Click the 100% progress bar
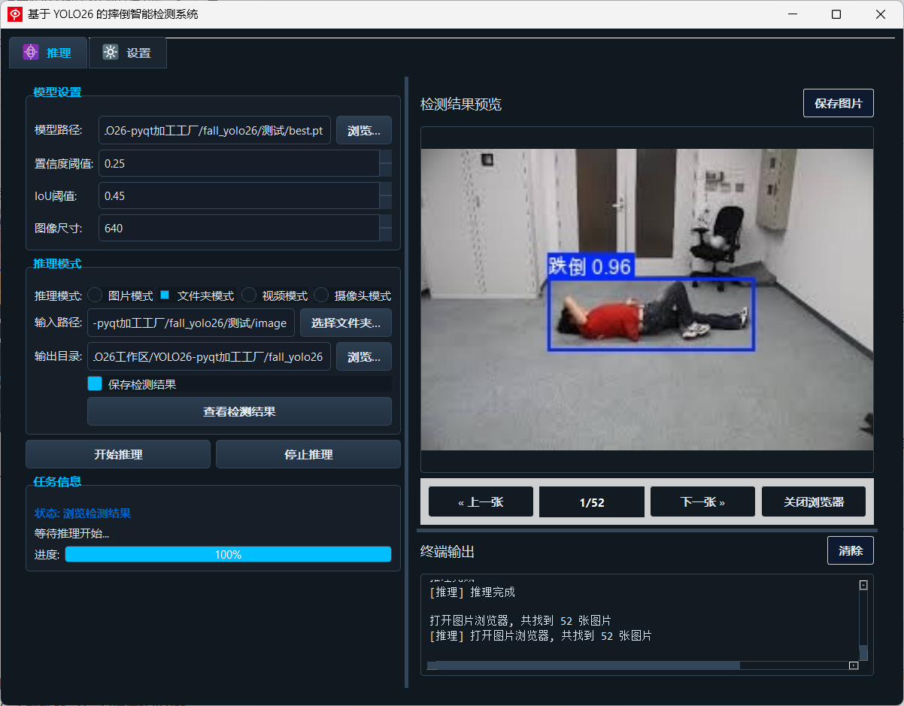This screenshot has width=904, height=706. click(x=228, y=554)
